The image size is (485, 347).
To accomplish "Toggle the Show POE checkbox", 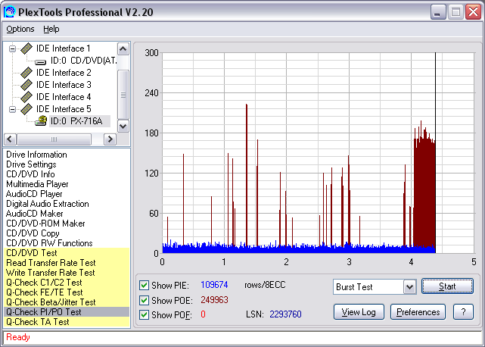I will click(144, 300).
